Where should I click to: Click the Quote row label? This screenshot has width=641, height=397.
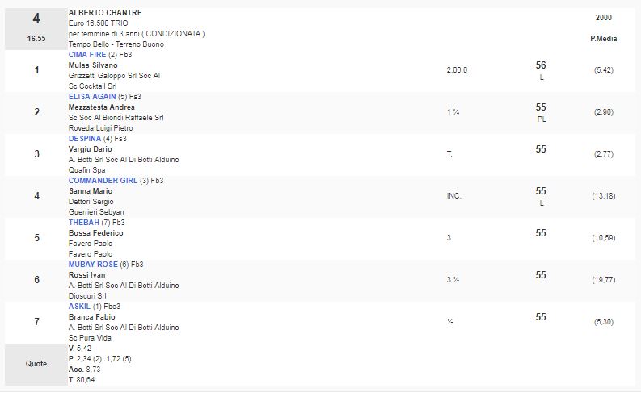(36, 364)
